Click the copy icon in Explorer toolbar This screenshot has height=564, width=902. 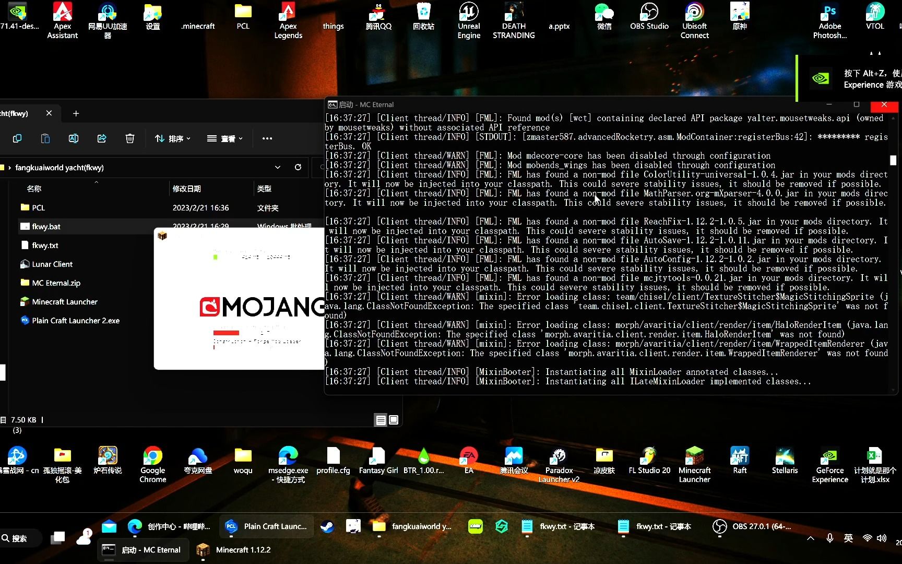click(x=17, y=138)
